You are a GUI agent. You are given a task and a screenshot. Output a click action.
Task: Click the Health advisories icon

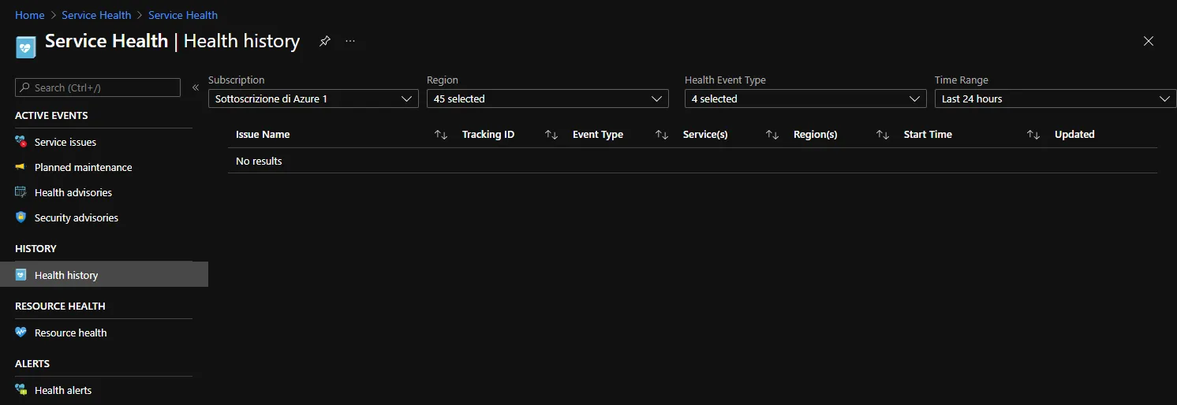(21, 192)
